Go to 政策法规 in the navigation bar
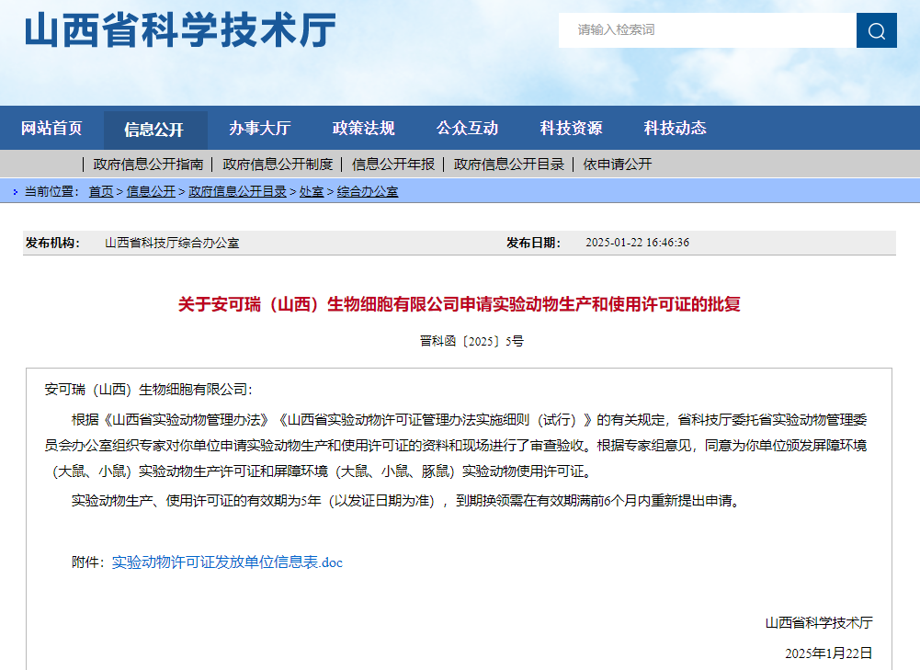Screen dimensions: 920x670 (363, 129)
